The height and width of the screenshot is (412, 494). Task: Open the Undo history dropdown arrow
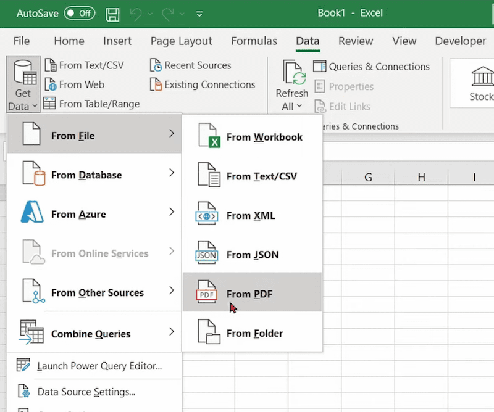tap(150, 14)
